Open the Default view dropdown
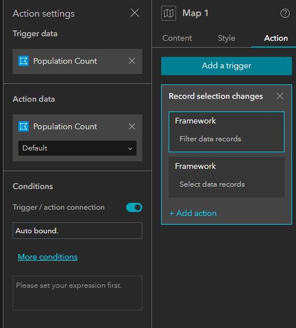The image size is (296, 328). pyautogui.click(x=77, y=148)
